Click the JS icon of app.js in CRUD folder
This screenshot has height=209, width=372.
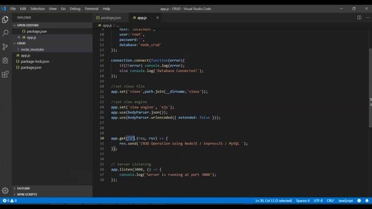pyautogui.click(x=18, y=56)
